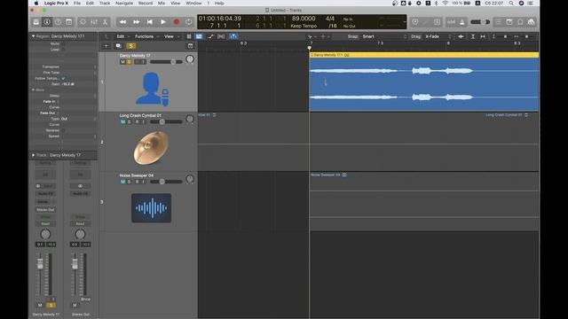Open the Track menu
Image resolution: width=568 pixels, height=319 pixels.
tap(105, 4)
